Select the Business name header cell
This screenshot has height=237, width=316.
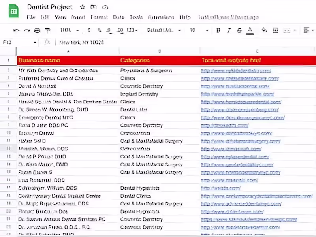pyautogui.click(x=68, y=60)
